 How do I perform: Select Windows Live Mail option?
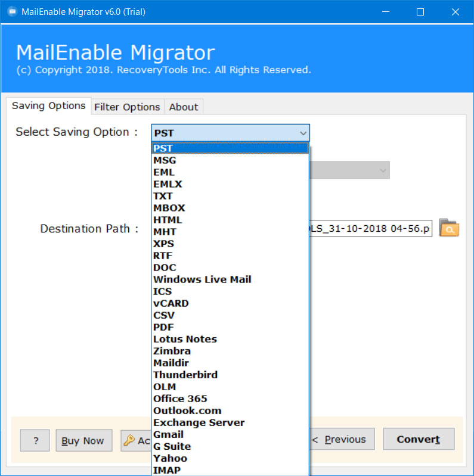pos(230,279)
